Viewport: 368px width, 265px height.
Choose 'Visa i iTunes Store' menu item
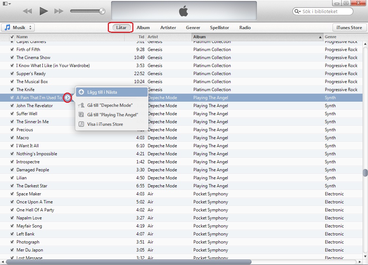coord(112,124)
